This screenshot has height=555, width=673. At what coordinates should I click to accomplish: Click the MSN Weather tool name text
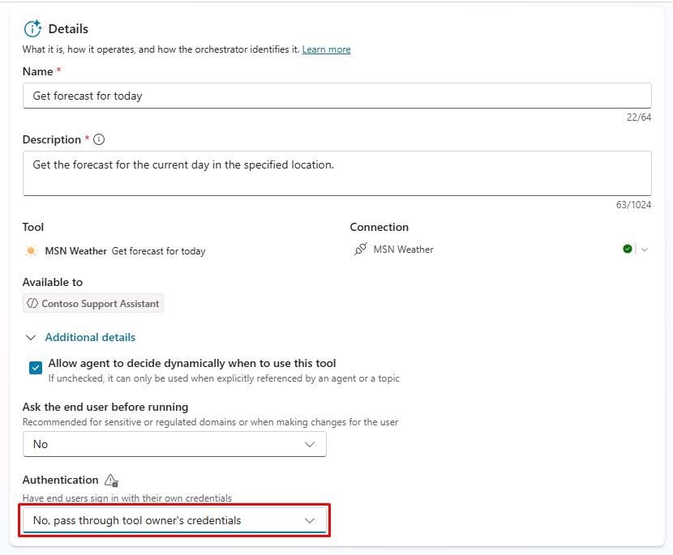[76, 251]
